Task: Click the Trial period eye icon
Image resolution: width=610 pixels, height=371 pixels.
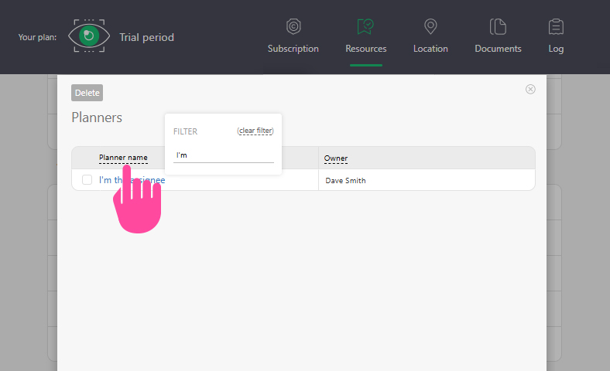Action: click(89, 36)
